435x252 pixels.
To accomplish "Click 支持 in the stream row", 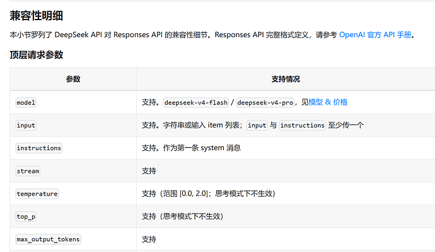I will click(149, 171).
